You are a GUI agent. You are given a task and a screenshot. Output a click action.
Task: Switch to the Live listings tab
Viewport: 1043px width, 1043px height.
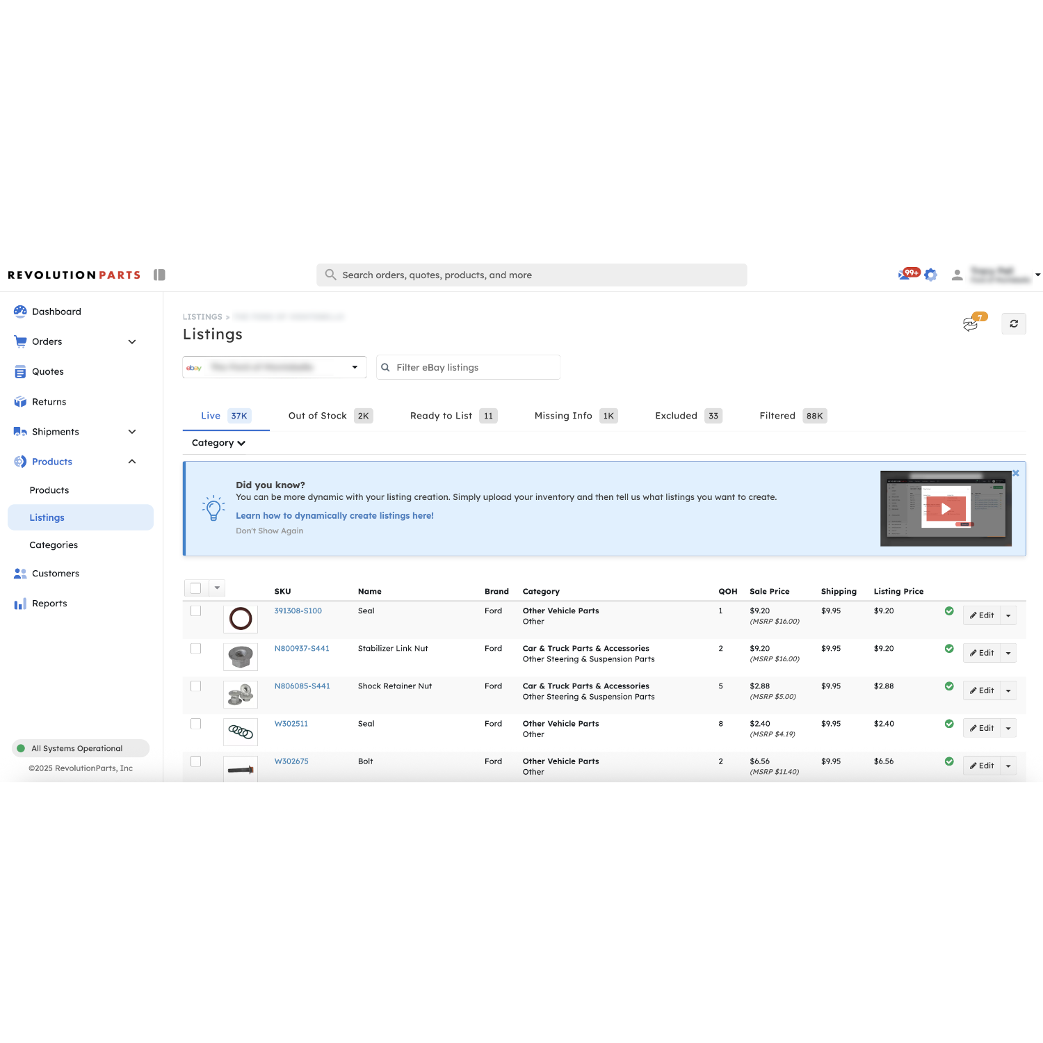[226, 416]
